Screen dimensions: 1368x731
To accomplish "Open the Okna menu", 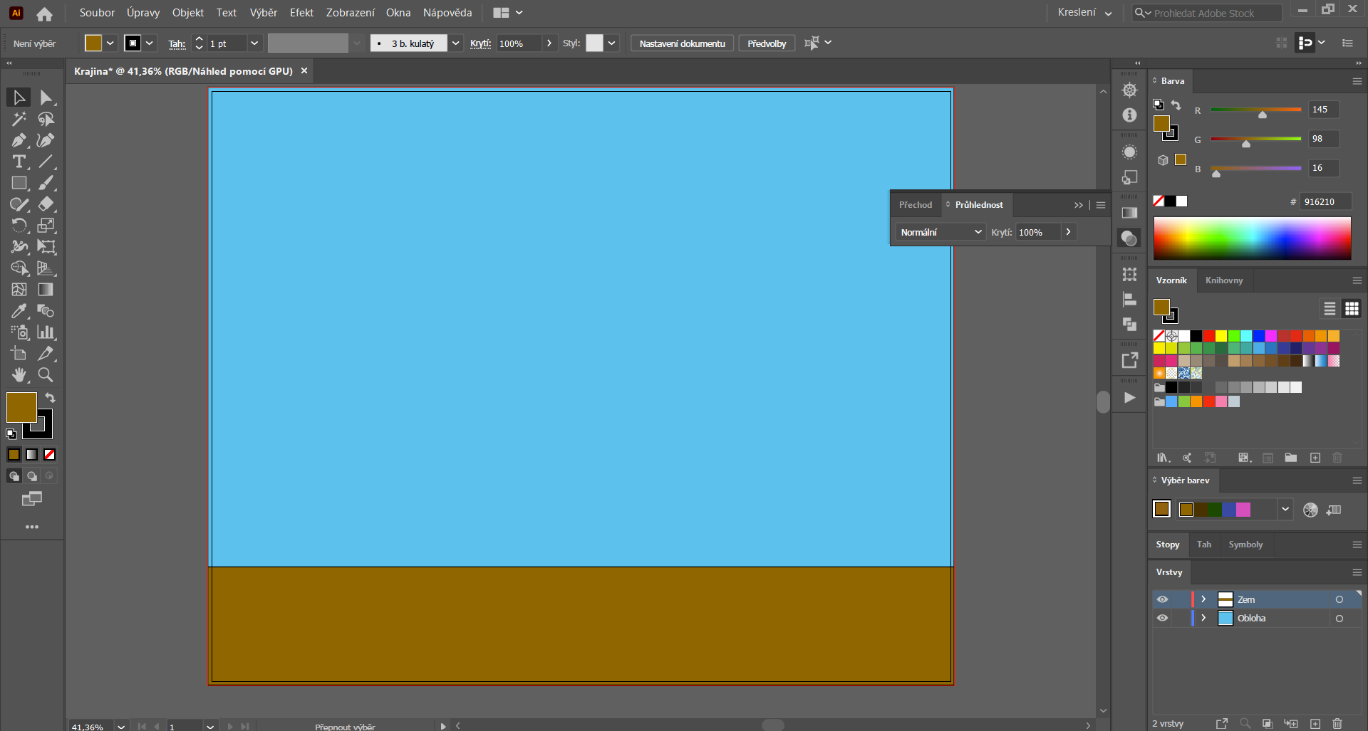I will tap(398, 12).
